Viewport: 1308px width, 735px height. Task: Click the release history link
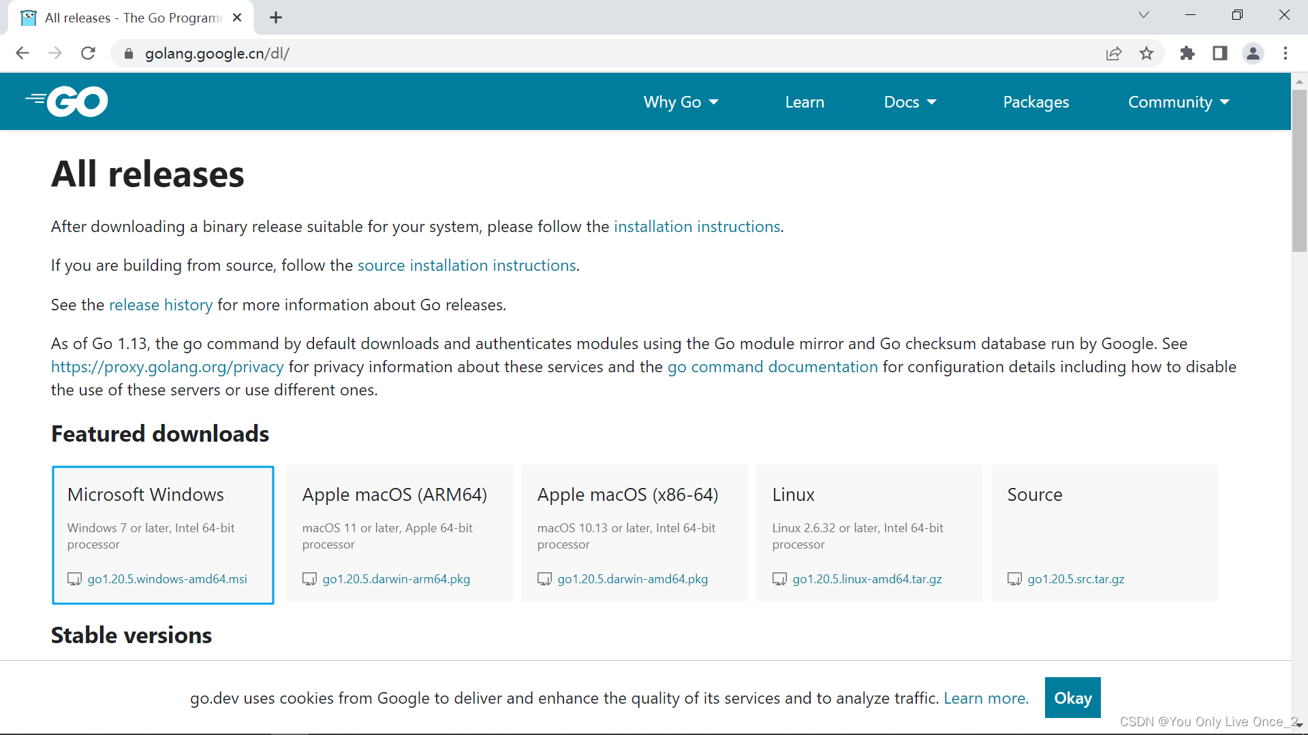tap(161, 304)
